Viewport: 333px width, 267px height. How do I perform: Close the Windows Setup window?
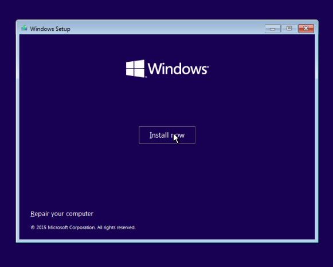[x=306, y=29]
